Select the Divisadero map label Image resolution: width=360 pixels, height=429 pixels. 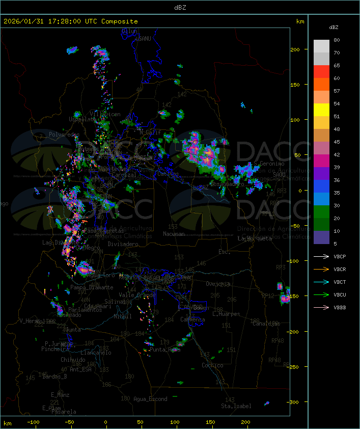(123, 244)
